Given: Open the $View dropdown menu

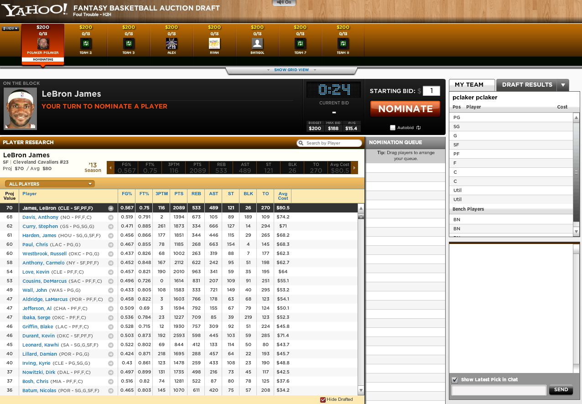Looking at the screenshot, I should pos(10,28).
